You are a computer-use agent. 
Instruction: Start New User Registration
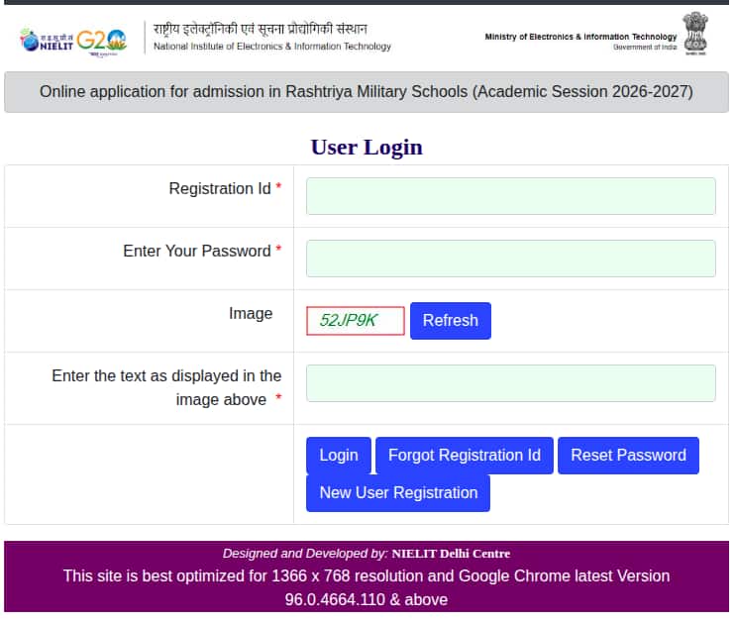(398, 493)
